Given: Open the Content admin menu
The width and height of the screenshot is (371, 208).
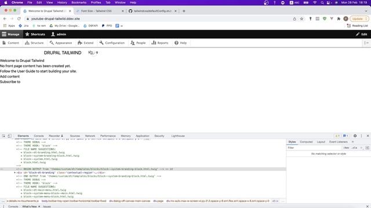Looking at the screenshot, I should 10,43.
